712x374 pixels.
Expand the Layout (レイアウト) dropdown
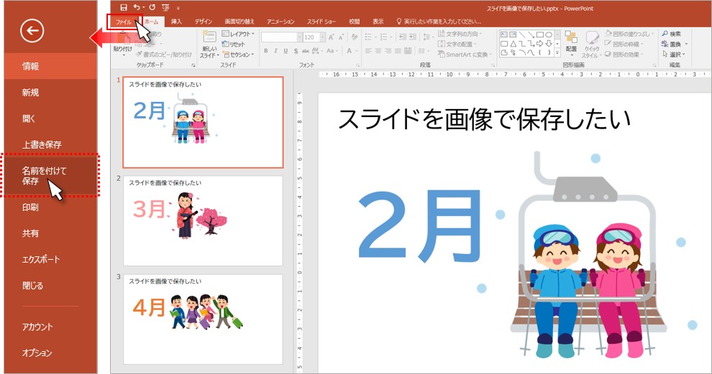coord(237,34)
